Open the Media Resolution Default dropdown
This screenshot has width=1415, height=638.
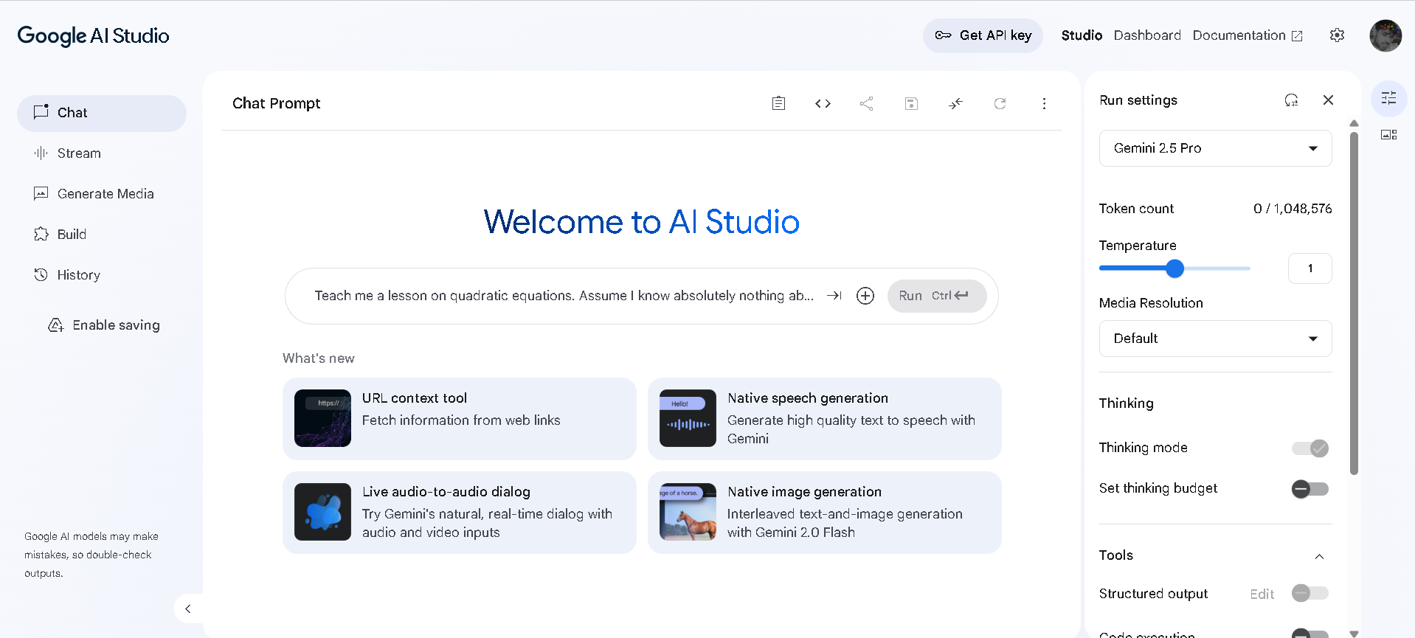pyautogui.click(x=1215, y=339)
